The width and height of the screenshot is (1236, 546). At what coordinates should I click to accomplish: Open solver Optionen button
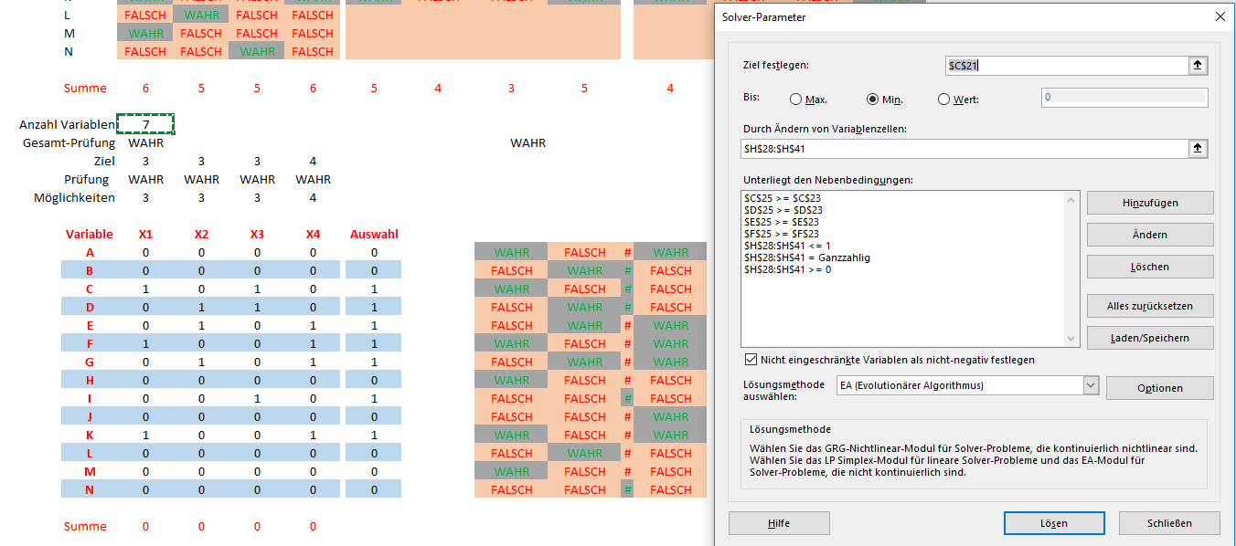pyautogui.click(x=1160, y=388)
